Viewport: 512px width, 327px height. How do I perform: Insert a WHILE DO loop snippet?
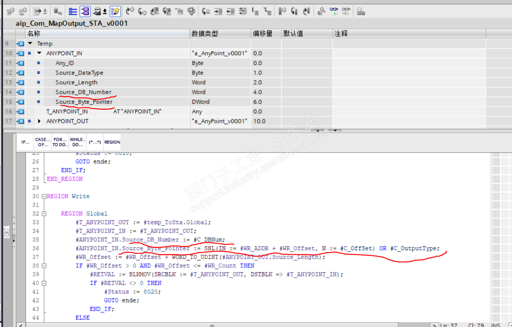[x=78, y=142]
